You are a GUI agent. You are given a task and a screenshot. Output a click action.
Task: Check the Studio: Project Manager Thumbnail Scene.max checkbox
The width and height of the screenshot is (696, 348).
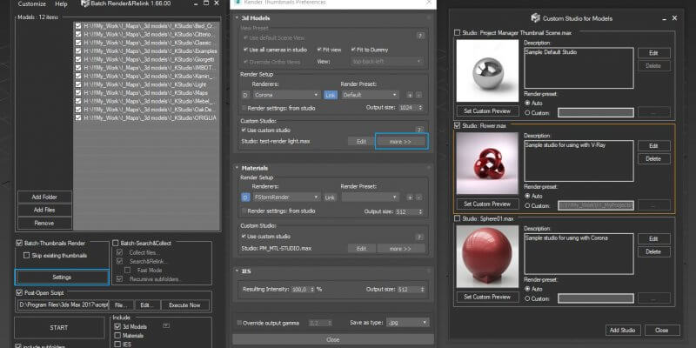pyautogui.click(x=458, y=32)
